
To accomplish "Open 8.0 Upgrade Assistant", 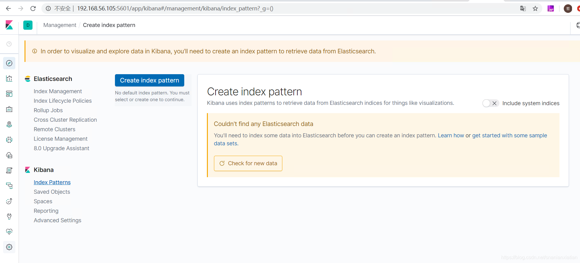I will (x=61, y=148).
